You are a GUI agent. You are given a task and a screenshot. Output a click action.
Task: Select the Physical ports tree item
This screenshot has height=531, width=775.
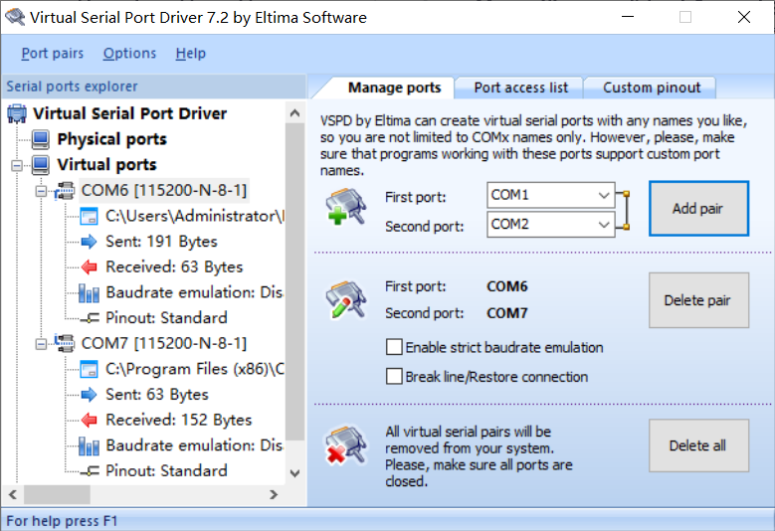[x=111, y=139]
